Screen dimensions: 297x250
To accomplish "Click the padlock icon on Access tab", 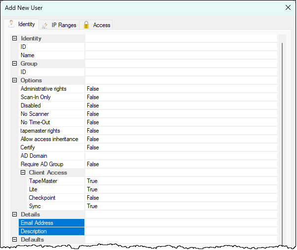I will 86,25.
